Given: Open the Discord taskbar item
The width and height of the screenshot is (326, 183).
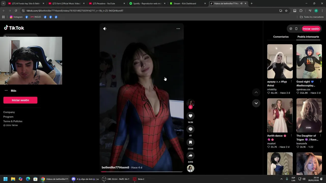Looking at the screenshot, I should click(85, 179).
